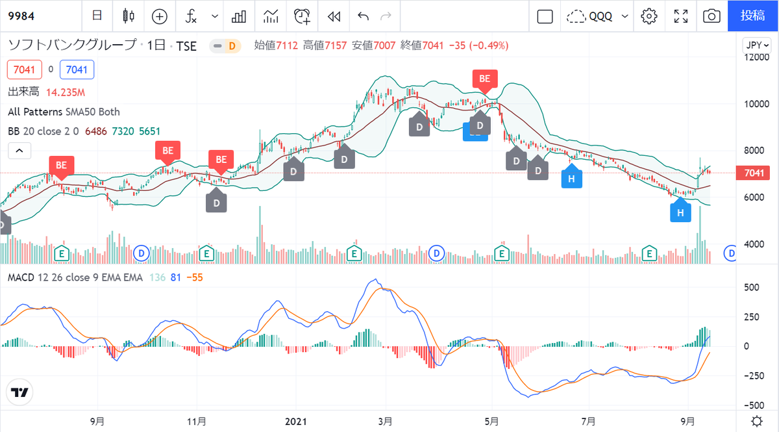
Task: Click the blue D dividend marker after 3月
Action: tap(436, 253)
